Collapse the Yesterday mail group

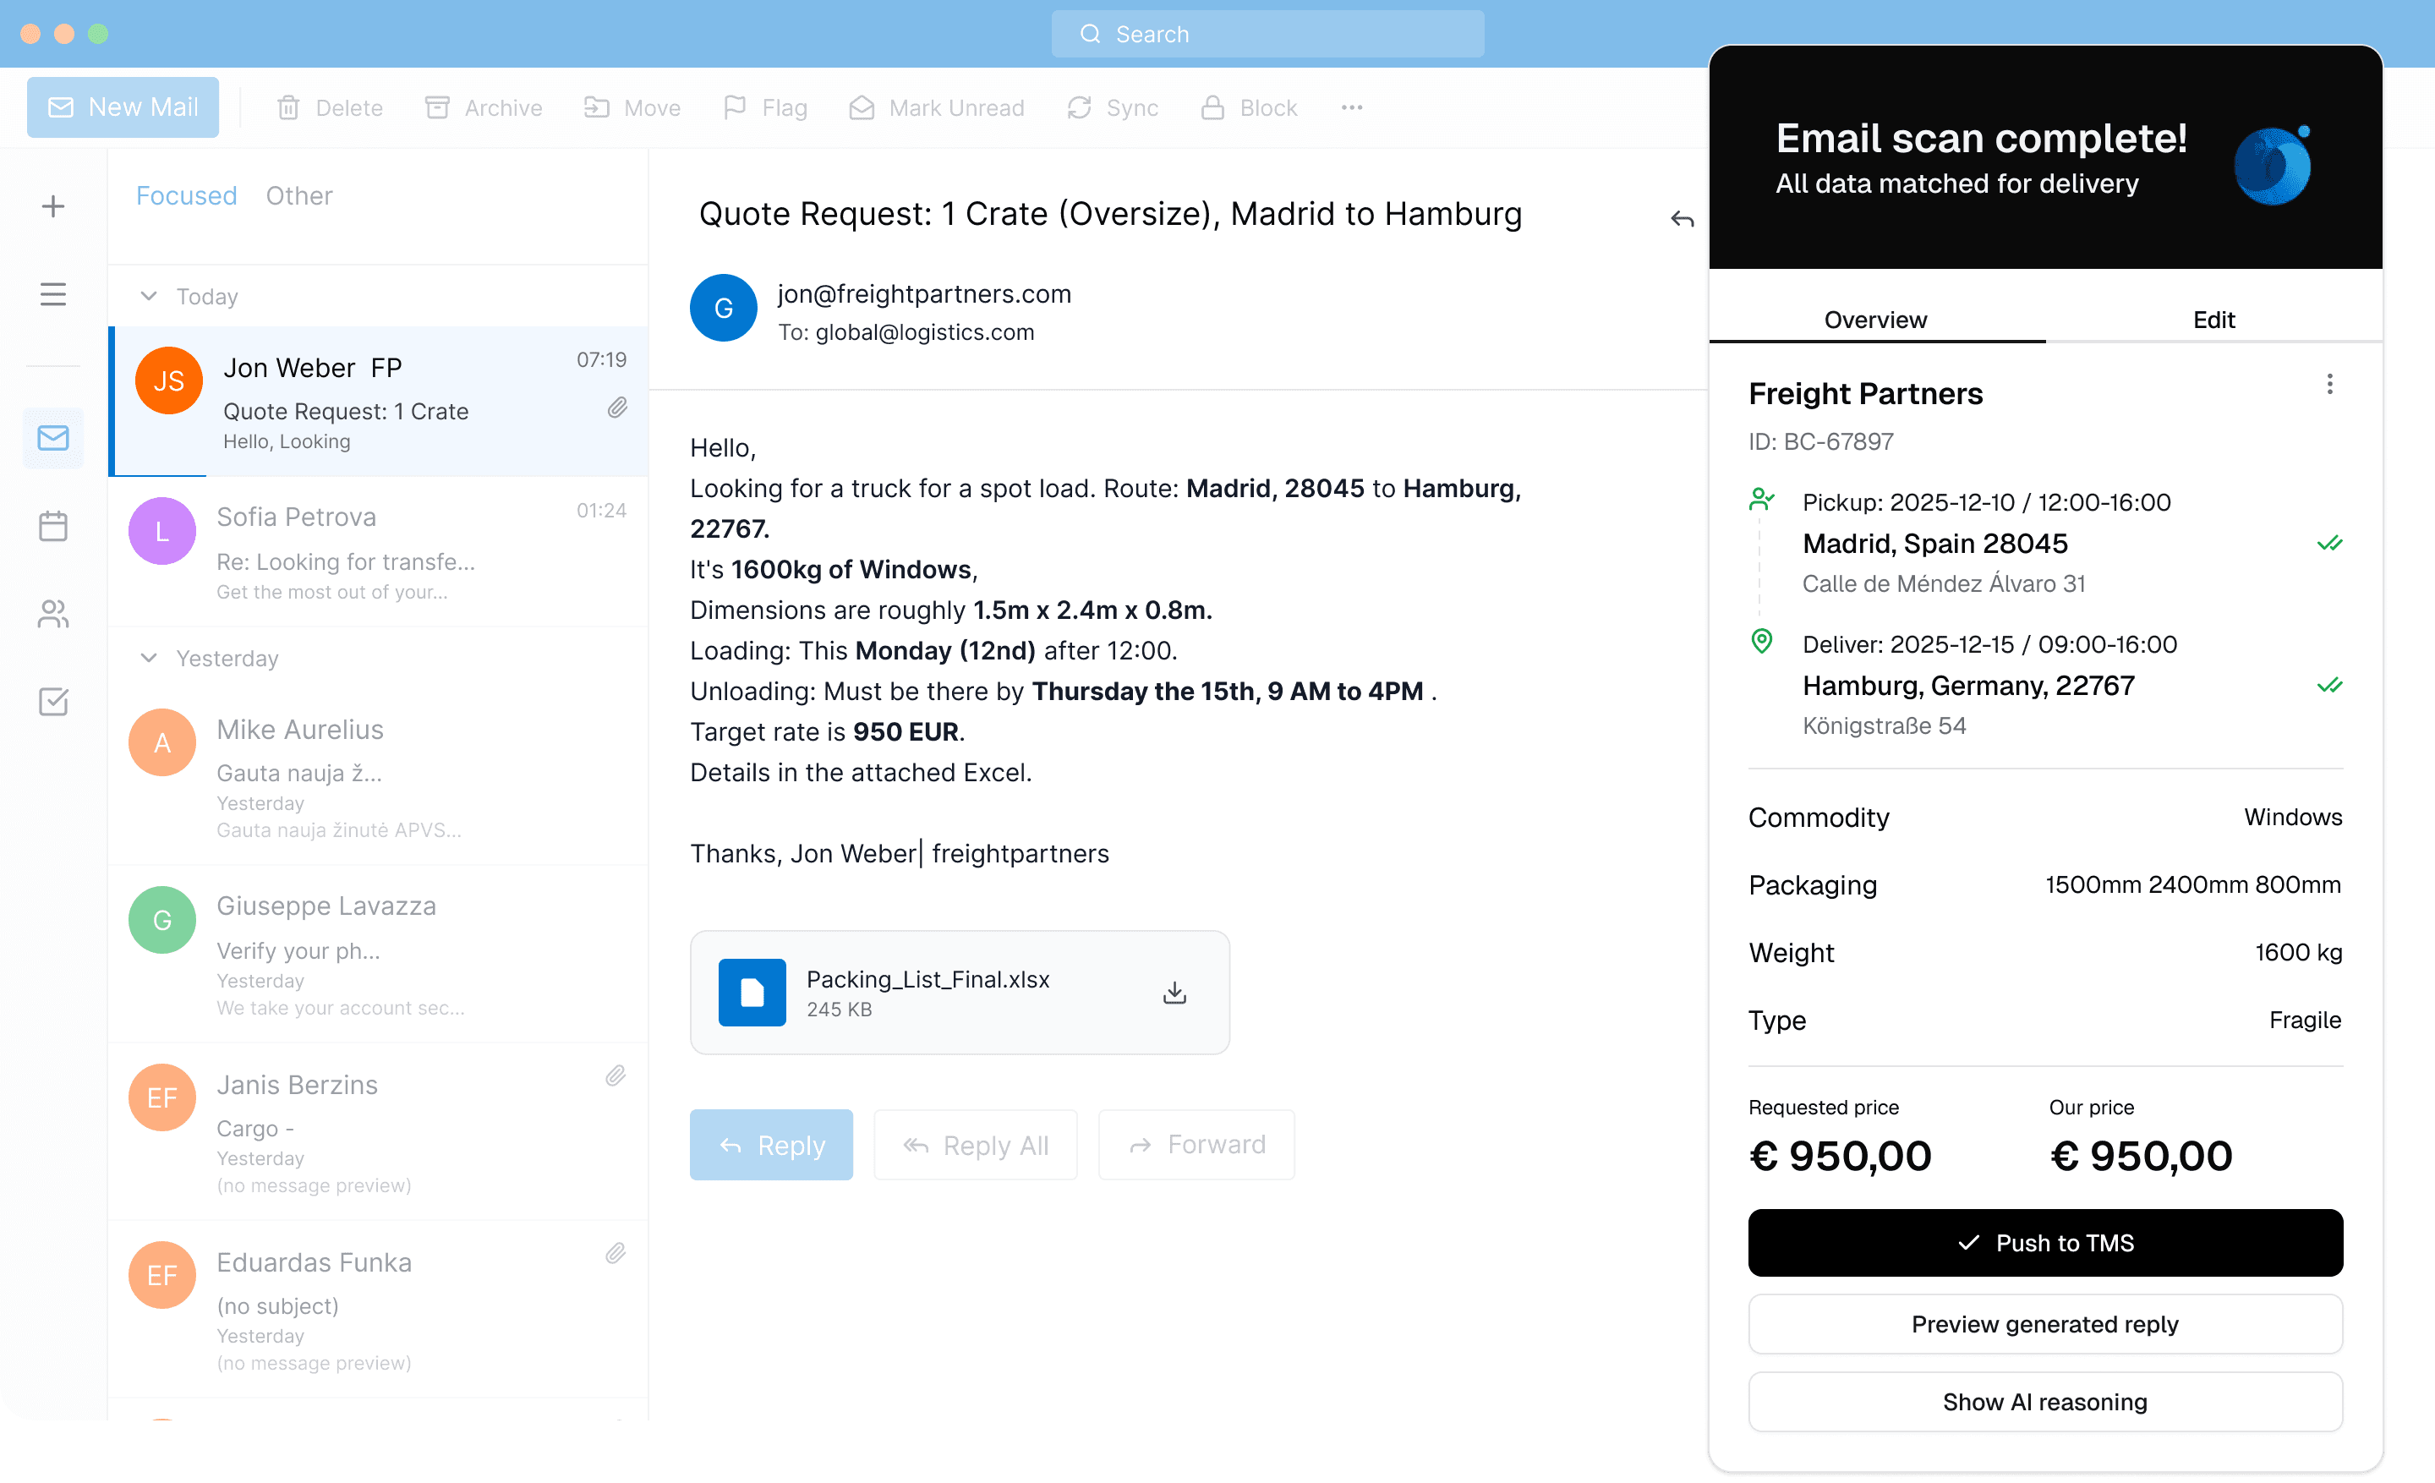(149, 658)
